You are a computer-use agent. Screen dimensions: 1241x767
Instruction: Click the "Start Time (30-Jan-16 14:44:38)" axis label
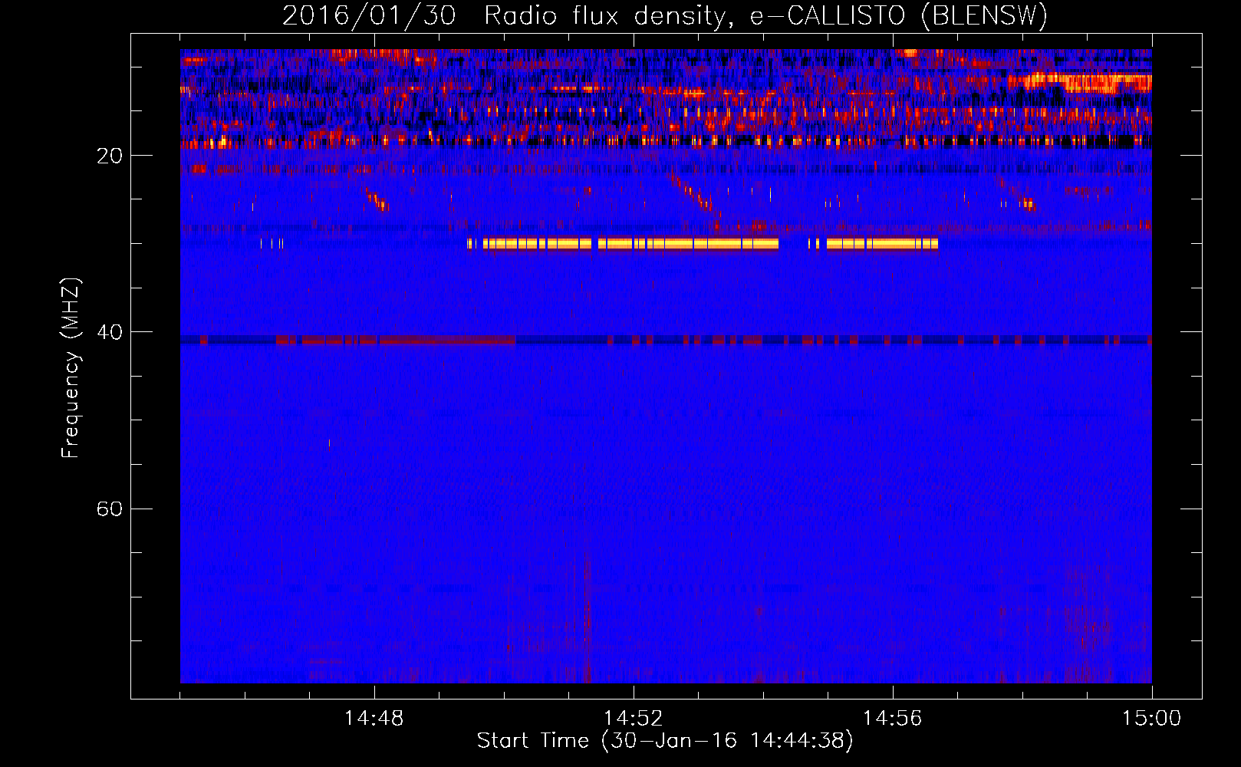tap(665, 741)
